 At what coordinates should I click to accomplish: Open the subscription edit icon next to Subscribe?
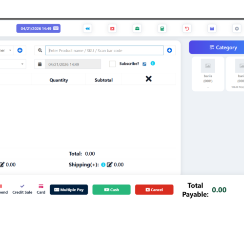pos(144,64)
